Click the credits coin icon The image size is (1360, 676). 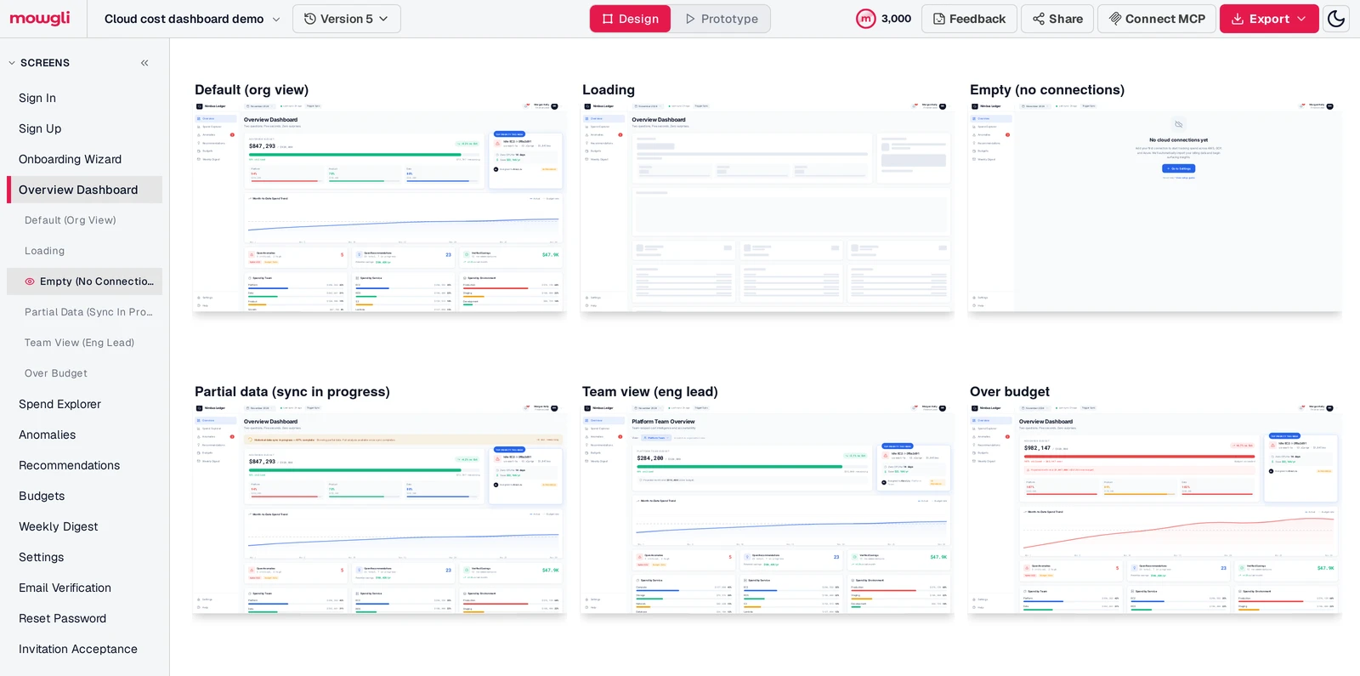pos(865,19)
